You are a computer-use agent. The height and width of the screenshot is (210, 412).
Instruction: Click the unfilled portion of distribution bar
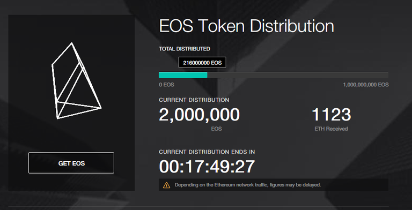(298, 75)
